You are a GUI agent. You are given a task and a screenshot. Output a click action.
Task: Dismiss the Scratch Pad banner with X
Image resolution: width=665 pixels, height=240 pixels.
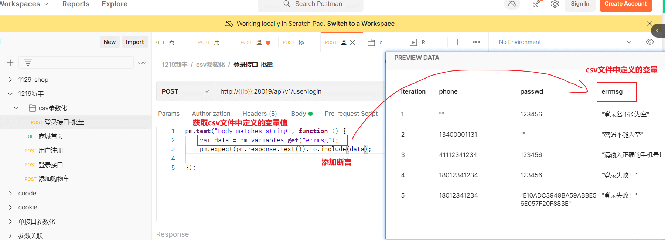click(x=650, y=24)
